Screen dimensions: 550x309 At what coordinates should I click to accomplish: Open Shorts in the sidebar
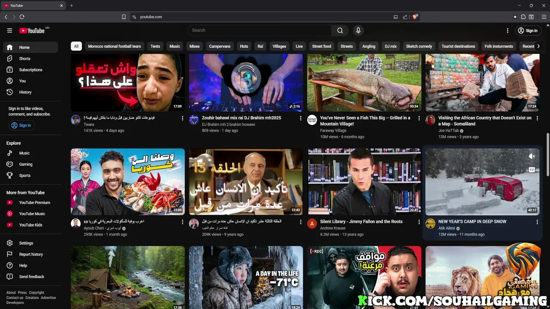pos(31,58)
